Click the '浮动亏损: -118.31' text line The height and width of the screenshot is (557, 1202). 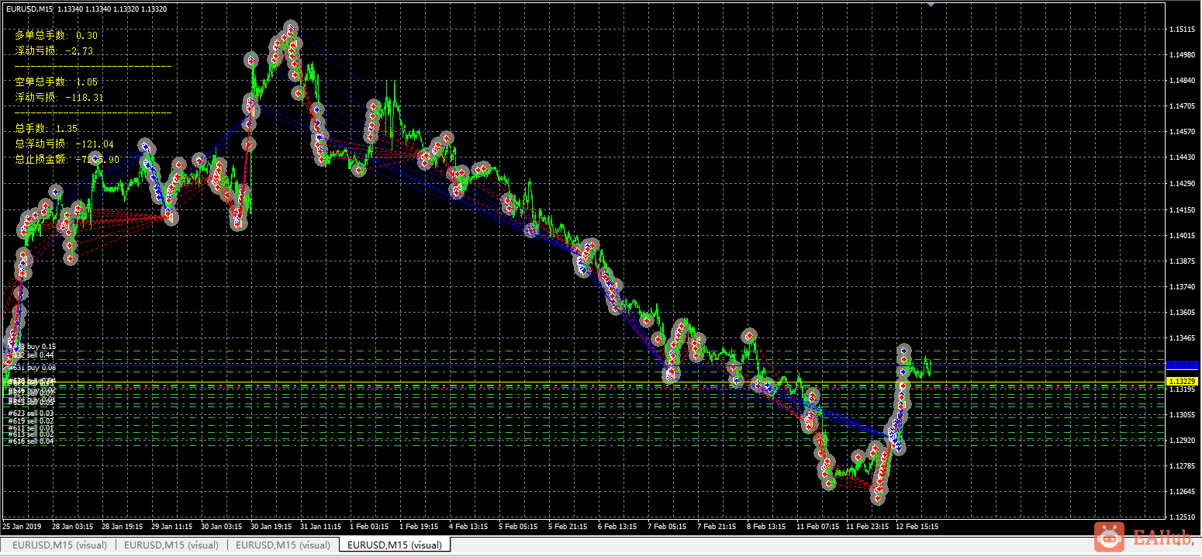coord(59,97)
